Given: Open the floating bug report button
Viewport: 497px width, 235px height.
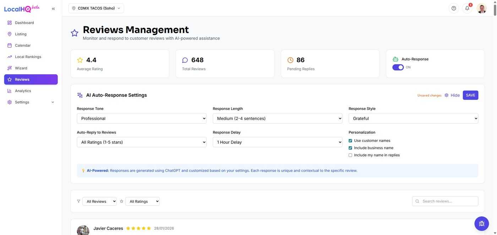Looking at the screenshot, I should [x=481, y=224].
